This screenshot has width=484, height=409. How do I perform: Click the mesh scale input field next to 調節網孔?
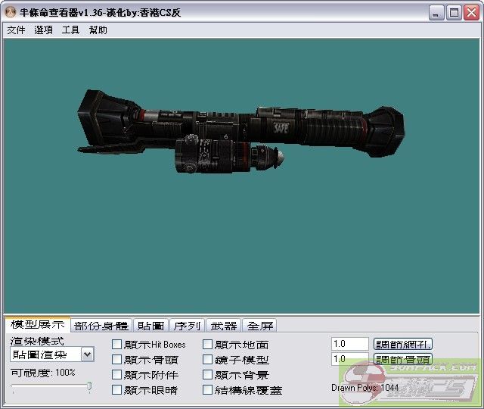tap(349, 344)
